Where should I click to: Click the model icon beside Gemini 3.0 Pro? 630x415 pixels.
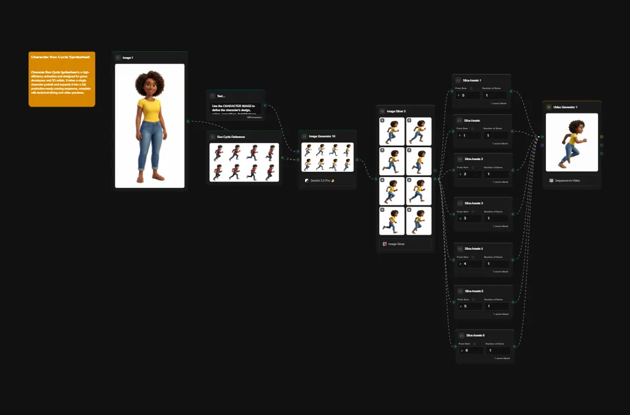tap(307, 180)
